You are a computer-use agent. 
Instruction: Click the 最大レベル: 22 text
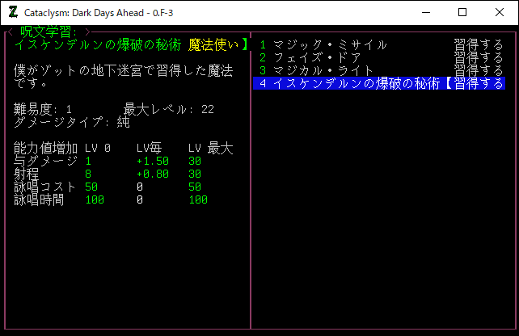168,110
